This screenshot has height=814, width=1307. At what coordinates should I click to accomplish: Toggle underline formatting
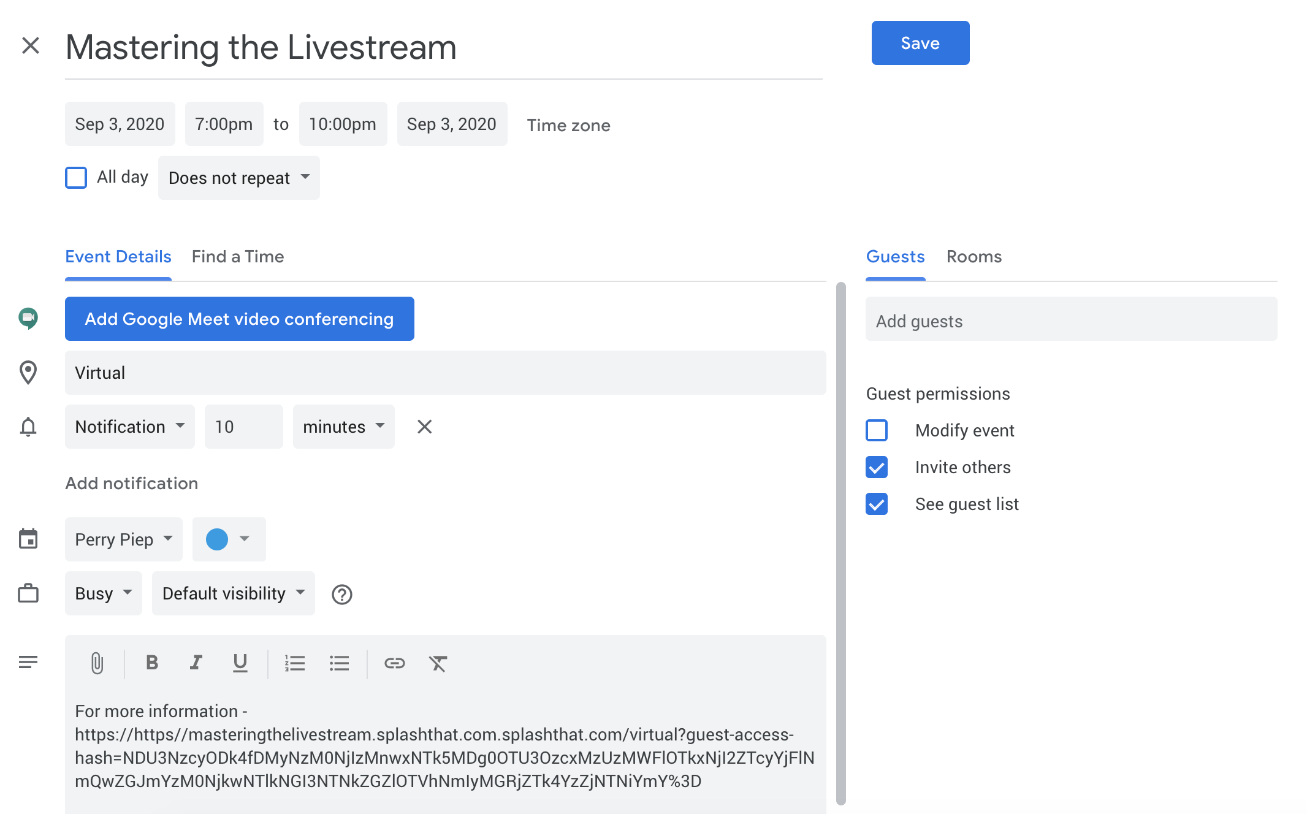coord(240,663)
